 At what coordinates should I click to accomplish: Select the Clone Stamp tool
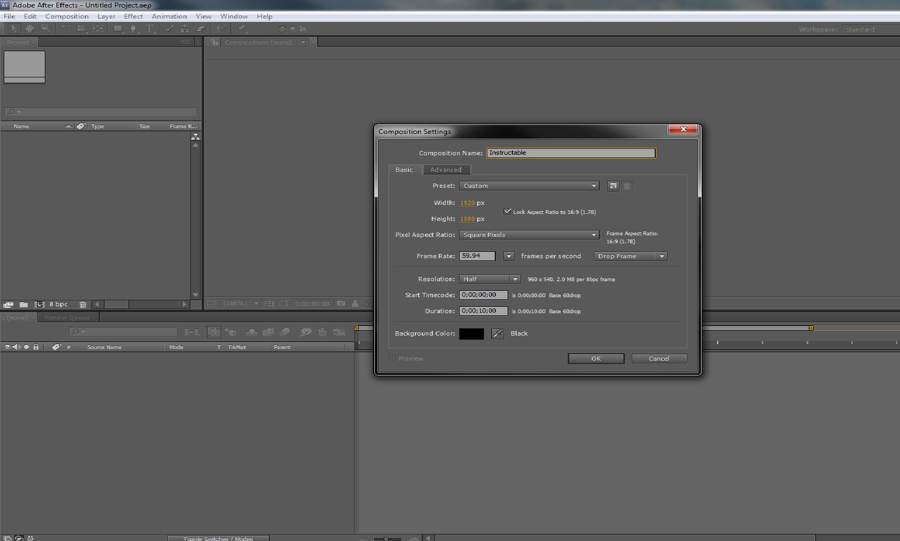pos(184,29)
